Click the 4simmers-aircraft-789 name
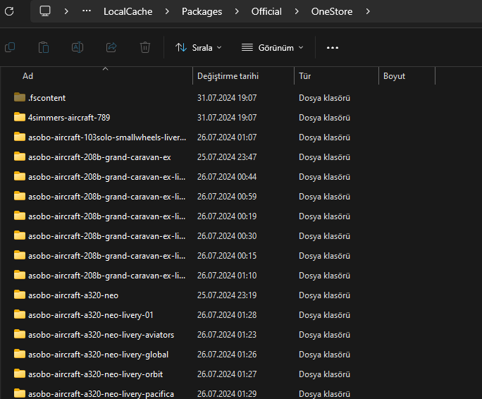 69,118
